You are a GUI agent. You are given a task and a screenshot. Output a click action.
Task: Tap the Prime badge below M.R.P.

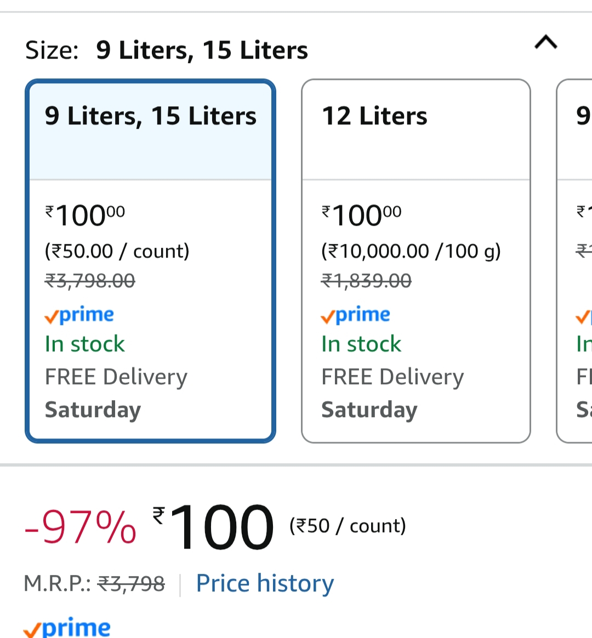67,627
